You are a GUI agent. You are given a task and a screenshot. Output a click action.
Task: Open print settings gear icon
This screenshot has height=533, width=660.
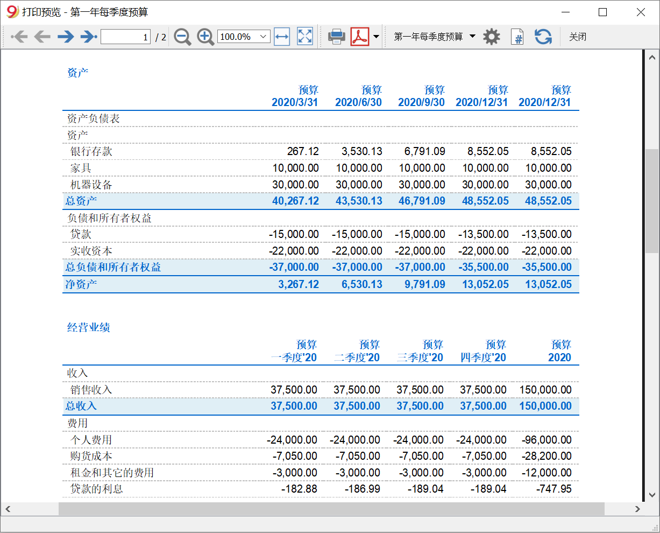(491, 37)
